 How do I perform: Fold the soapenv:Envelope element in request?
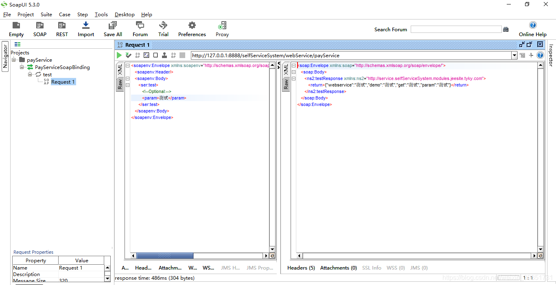127,65
